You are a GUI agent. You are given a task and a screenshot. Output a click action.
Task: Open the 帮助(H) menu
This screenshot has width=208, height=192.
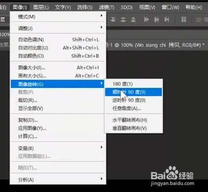[x=194, y=7]
